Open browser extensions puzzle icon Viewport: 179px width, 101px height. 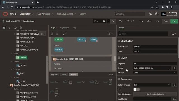[162, 7]
